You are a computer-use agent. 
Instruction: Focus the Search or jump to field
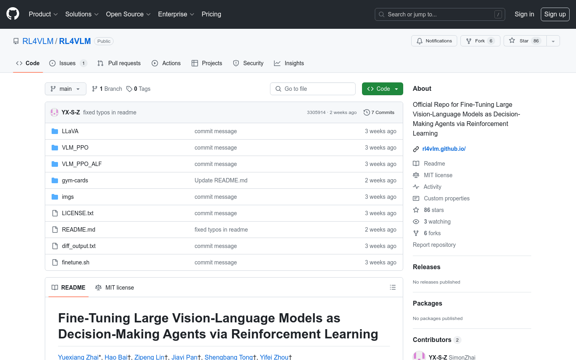pyautogui.click(x=440, y=14)
